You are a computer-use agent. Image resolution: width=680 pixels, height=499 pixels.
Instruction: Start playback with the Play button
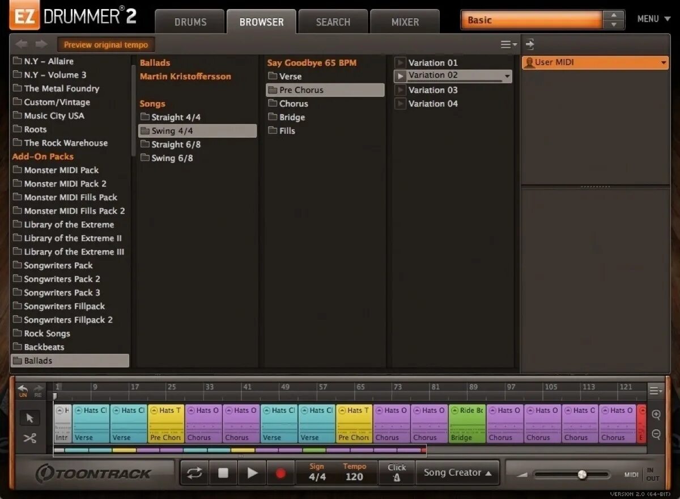[252, 472]
